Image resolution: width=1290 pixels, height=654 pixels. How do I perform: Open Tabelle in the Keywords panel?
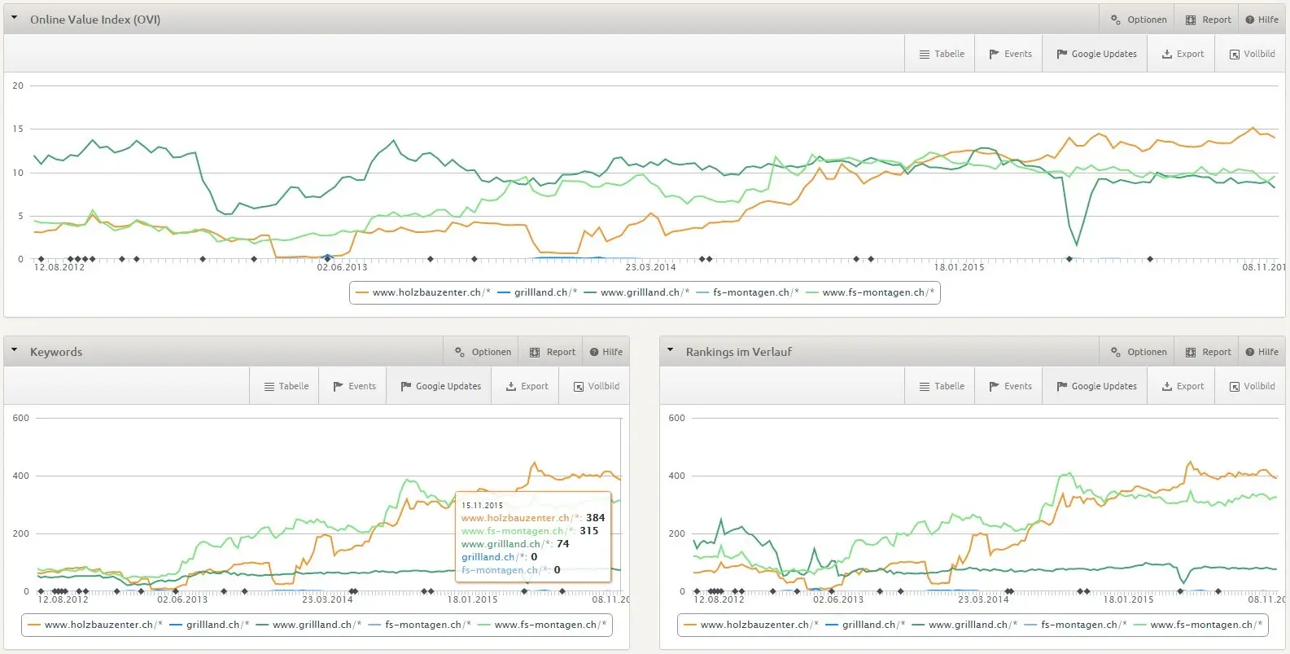pyautogui.click(x=286, y=386)
